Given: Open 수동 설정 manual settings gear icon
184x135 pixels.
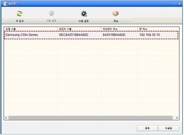Looking at the screenshot, I should tap(84, 14).
